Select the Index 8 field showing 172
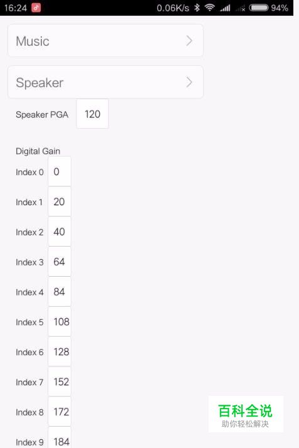The width and height of the screenshot is (299, 448). tap(60, 412)
